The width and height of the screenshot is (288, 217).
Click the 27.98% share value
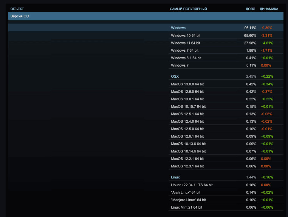[250, 43]
